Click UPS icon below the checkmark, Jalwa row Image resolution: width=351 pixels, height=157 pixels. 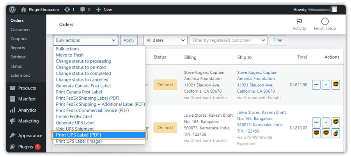pyautogui.click(x=326, y=133)
